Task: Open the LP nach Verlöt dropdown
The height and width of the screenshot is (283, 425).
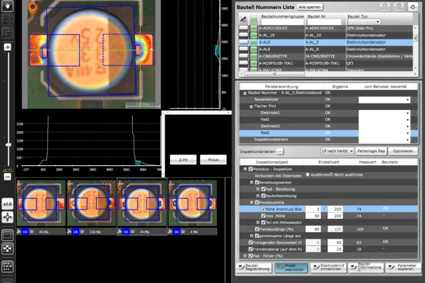Action: [x=337, y=151]
